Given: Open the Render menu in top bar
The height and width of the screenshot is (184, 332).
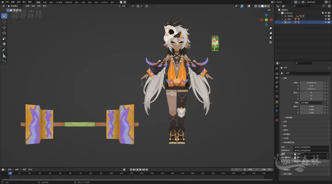Looking at the screenshot, I should (18, 2).
